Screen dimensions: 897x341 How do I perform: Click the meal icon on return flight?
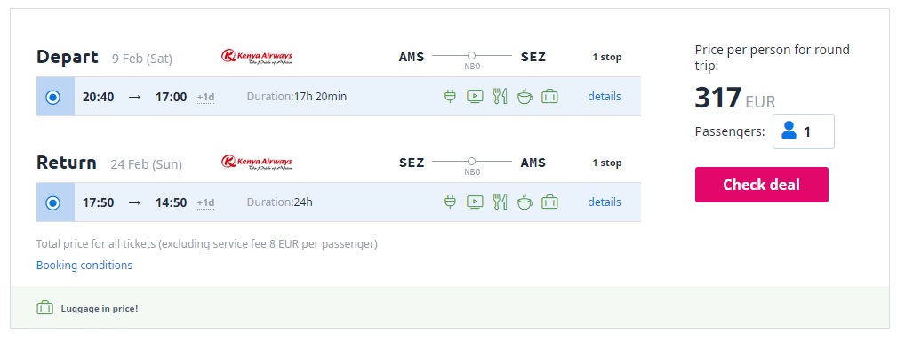[500, 202]
